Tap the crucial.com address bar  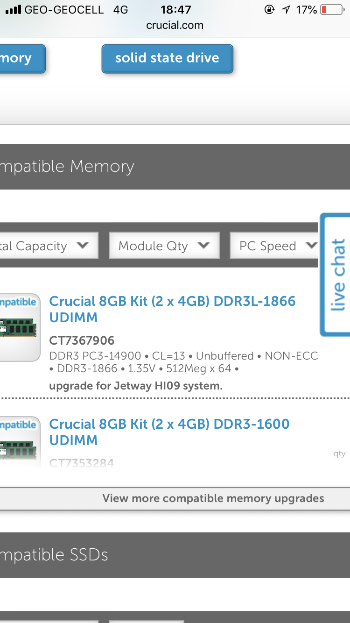175,25
